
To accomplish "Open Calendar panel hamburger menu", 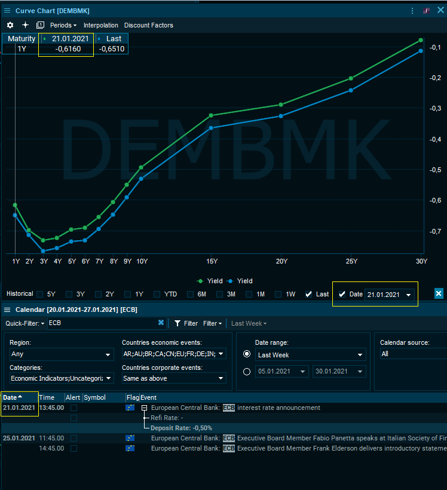I will 7,310.
